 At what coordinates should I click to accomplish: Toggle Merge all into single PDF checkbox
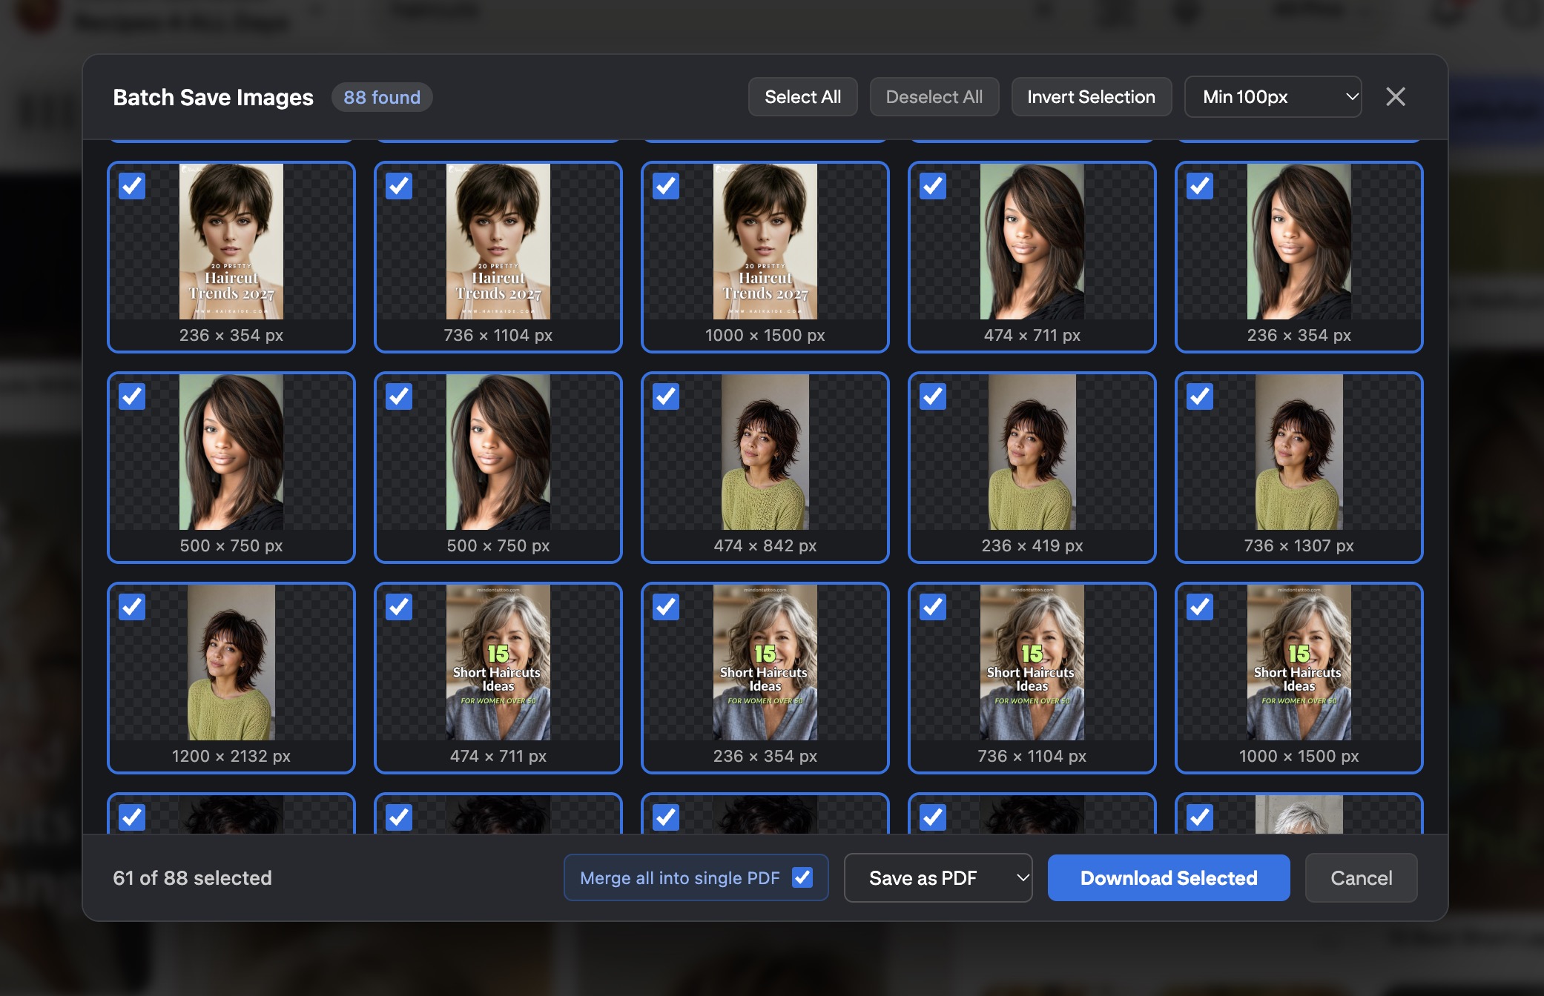click(x=802, y=878)
